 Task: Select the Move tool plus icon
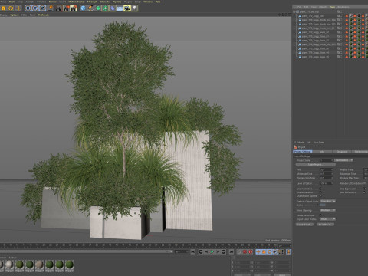18,8
